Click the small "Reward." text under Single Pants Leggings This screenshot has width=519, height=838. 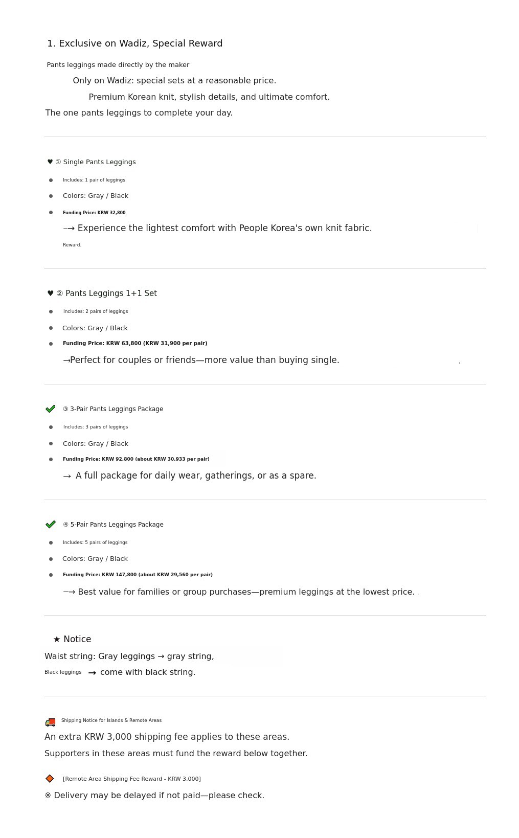click(72, 245)
